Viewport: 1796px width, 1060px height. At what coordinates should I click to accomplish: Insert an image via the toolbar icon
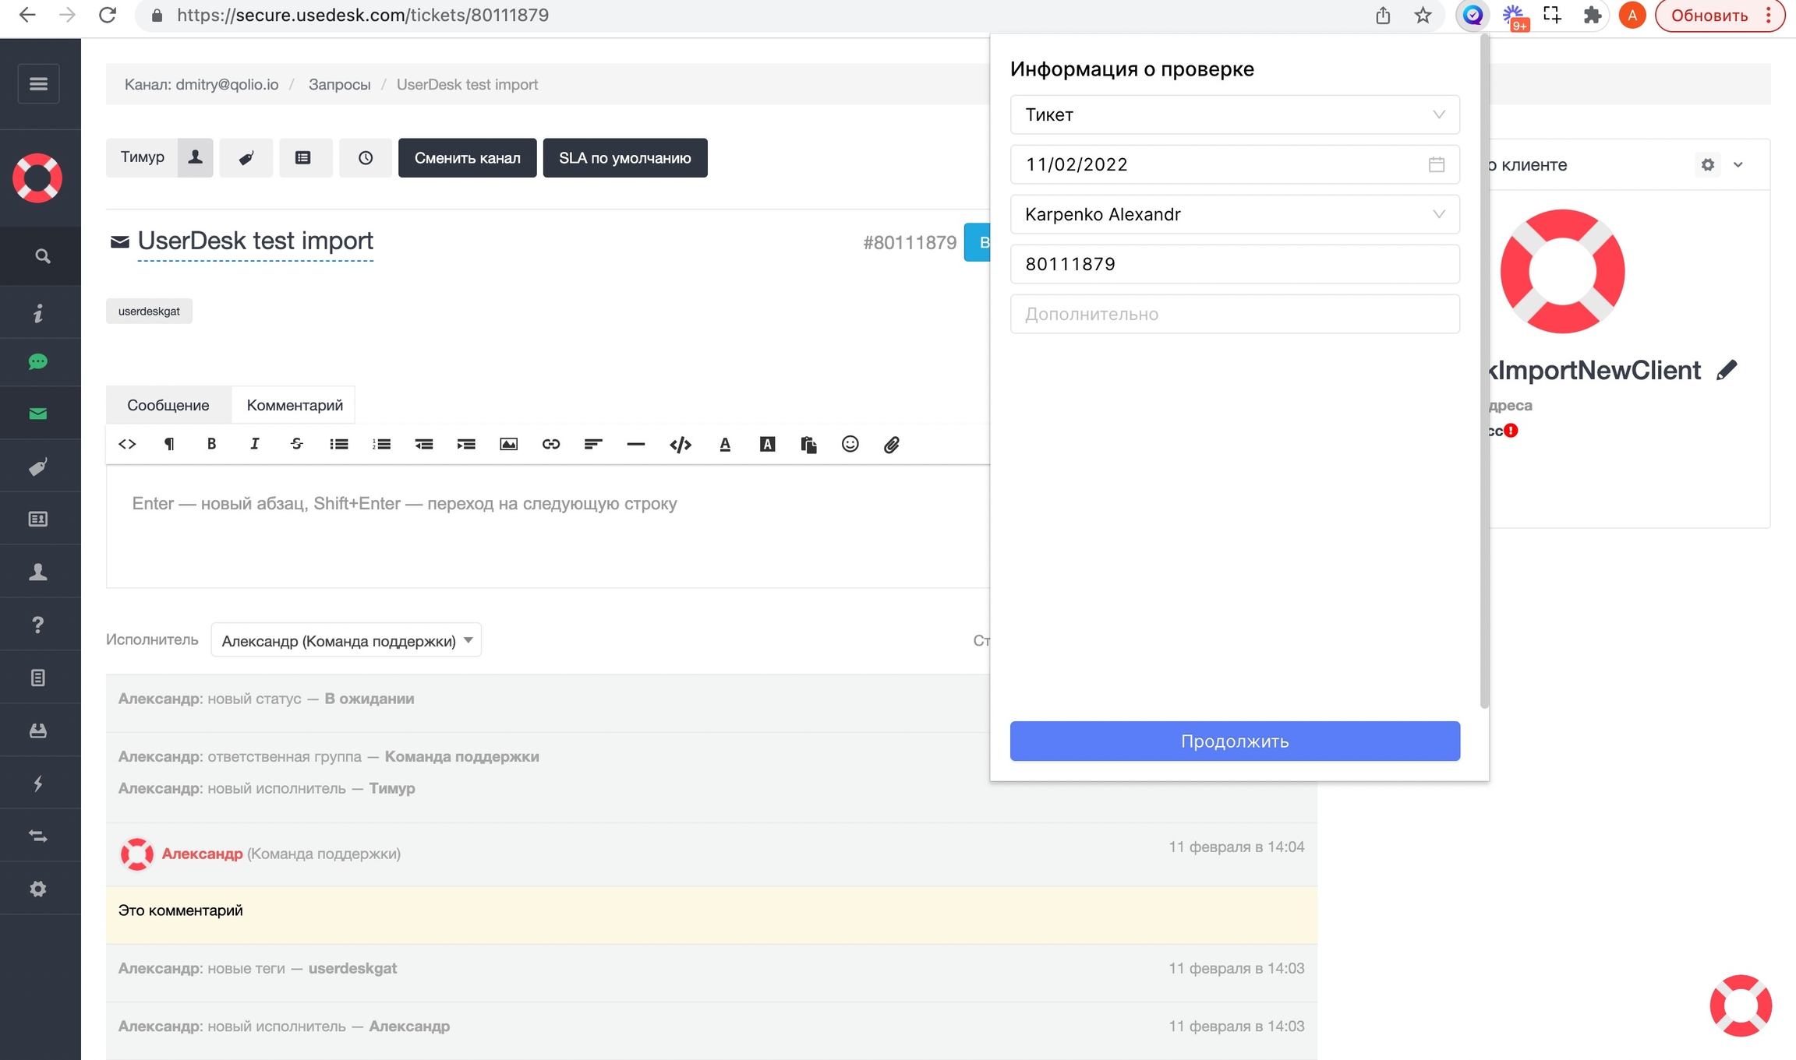[x=508, y=444]
